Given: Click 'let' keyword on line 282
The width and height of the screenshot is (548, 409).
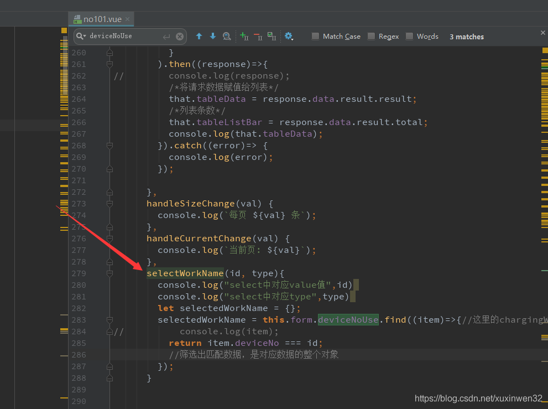Looking at the screenshot, I should pyautogui.click(x=166, y=308).
